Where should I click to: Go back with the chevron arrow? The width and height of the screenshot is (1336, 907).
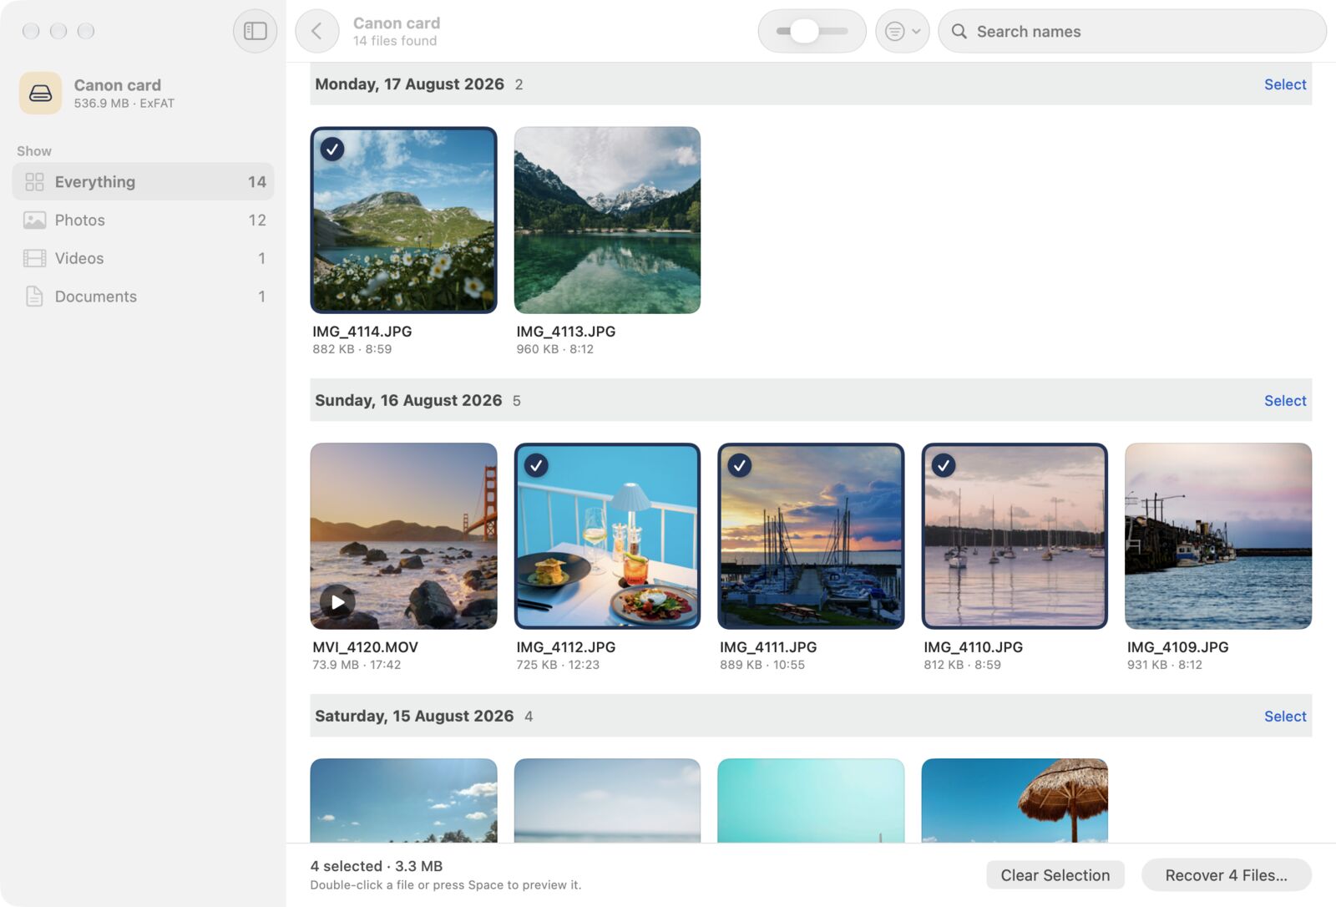(x=316, y=31)
